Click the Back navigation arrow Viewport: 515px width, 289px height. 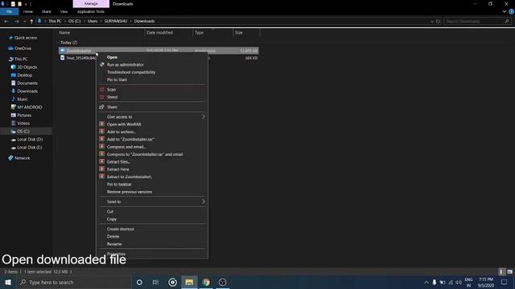coord(6,21)
